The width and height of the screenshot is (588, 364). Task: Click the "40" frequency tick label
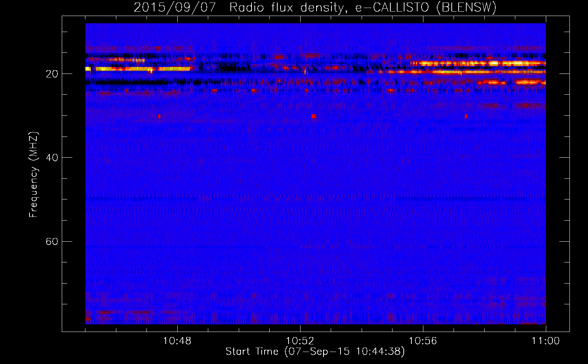(52, 158)
